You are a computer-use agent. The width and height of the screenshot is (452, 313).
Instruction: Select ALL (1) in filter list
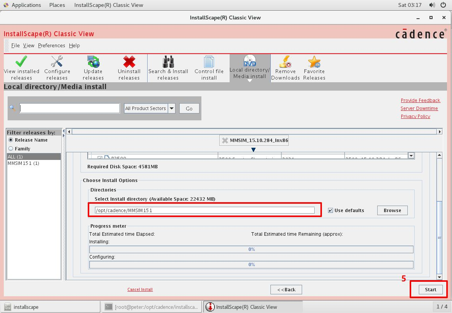click(x=34, y=156)
